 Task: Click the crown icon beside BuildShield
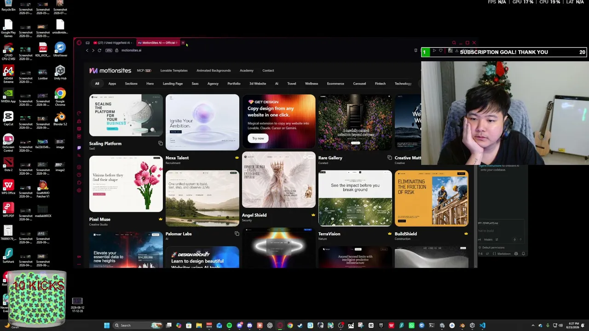466,234
